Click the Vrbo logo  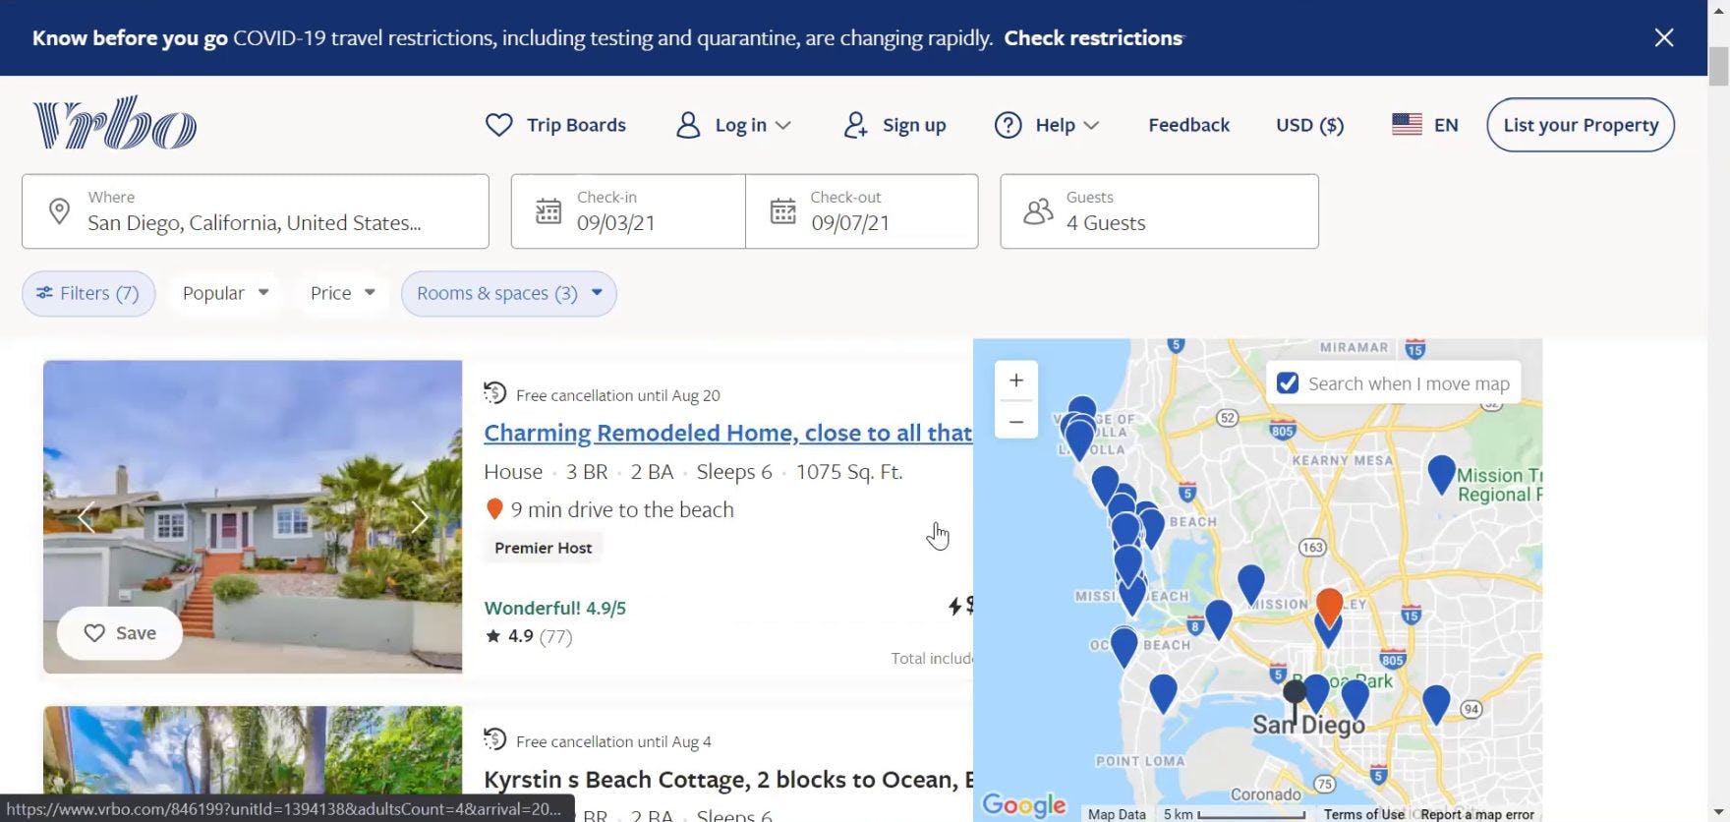[x=115, y=124]
